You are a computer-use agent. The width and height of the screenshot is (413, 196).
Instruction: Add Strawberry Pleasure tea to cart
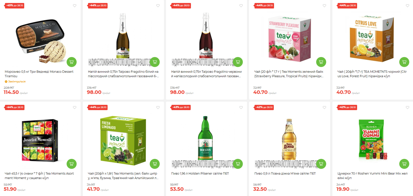click(x=321, y=62)
